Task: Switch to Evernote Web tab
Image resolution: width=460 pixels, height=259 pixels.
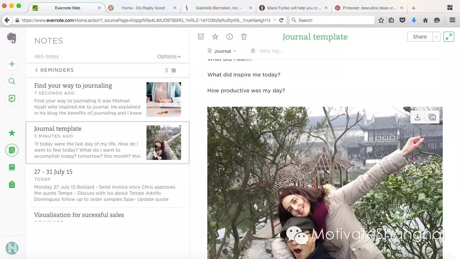Action: click(x=67, y=8)
